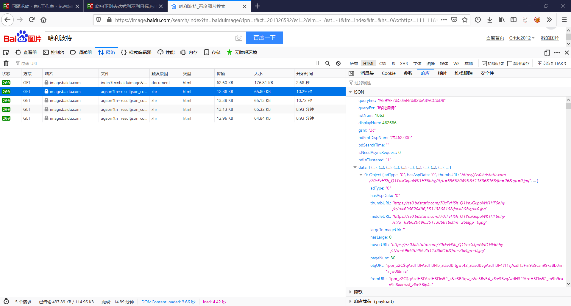The height and width of the screenshot is (306, 571).
Task: Bookmark this page with the star icon
Action: tap(464, 20)
